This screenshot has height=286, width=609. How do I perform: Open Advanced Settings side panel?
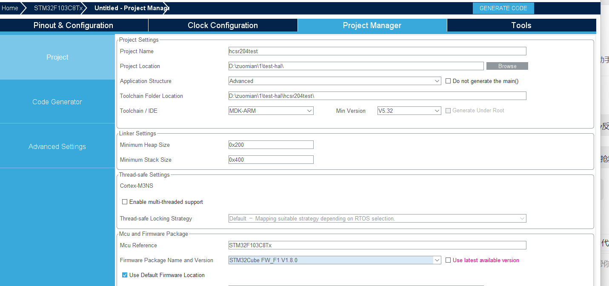point(57,146)
